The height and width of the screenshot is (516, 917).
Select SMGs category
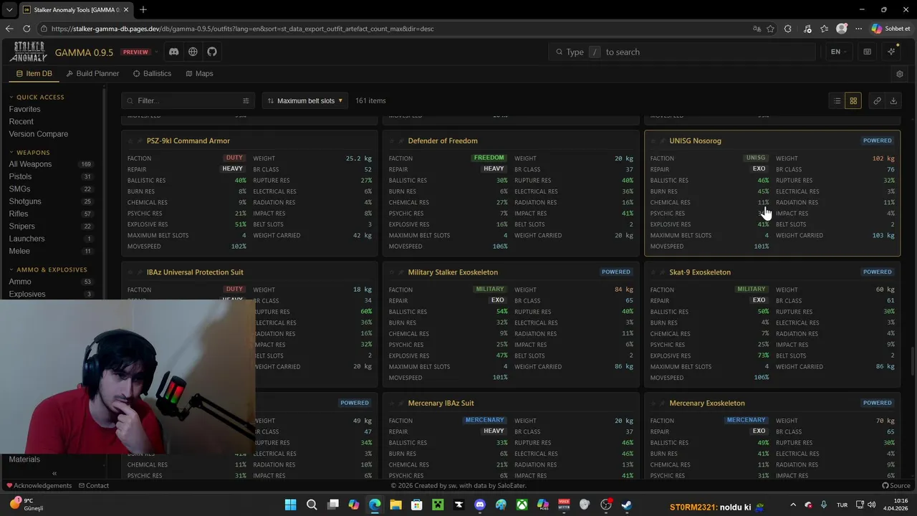(50, 189)
